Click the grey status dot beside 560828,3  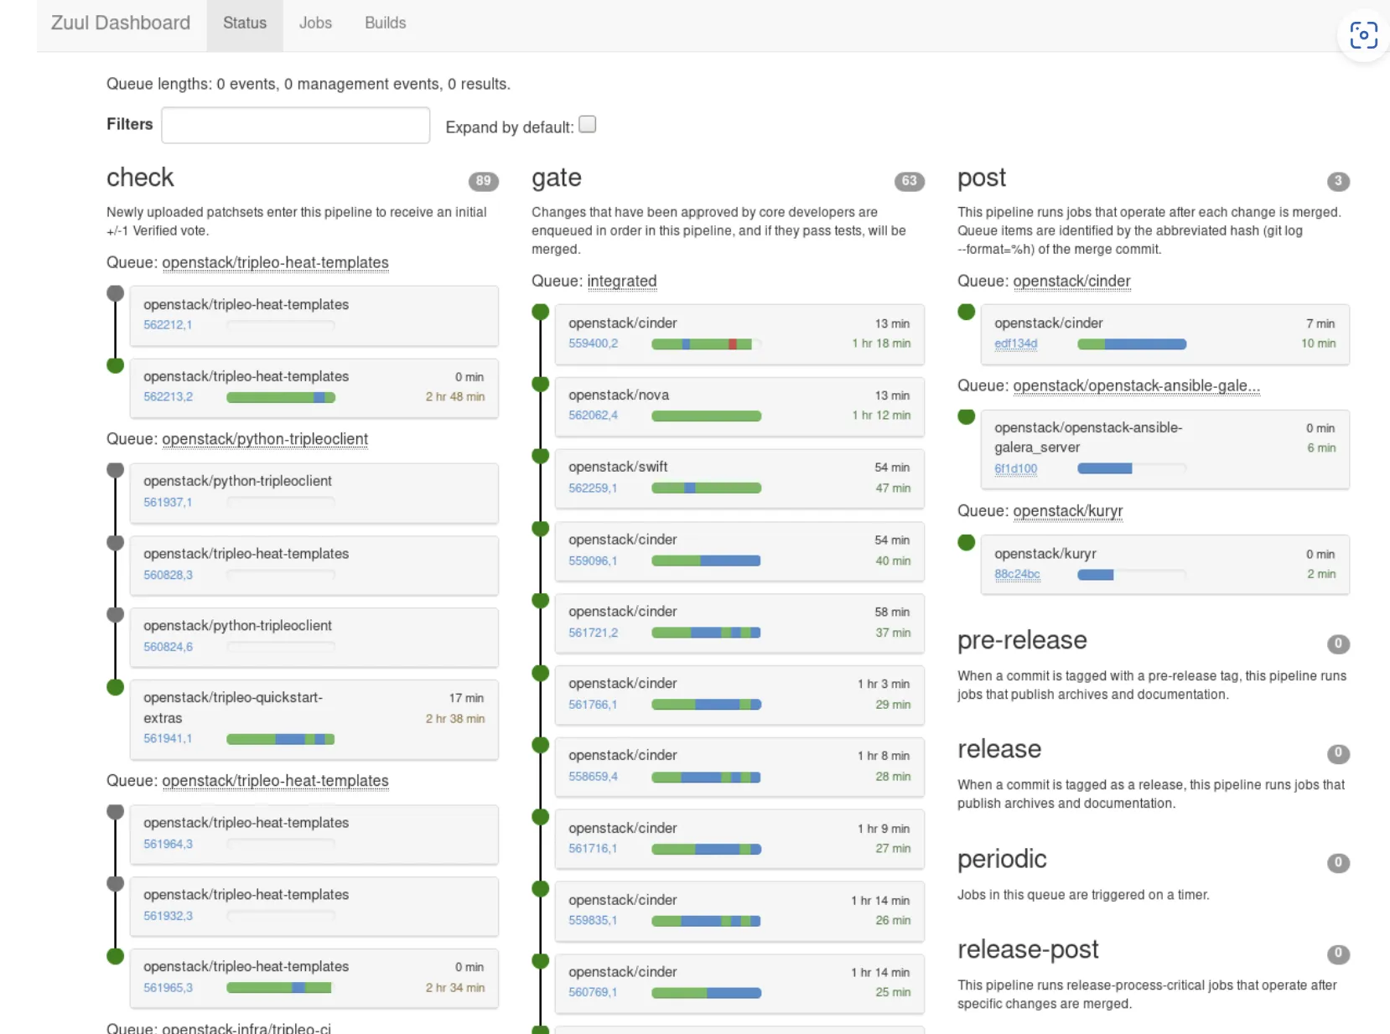pyautogui.click(x=116, y=542)
